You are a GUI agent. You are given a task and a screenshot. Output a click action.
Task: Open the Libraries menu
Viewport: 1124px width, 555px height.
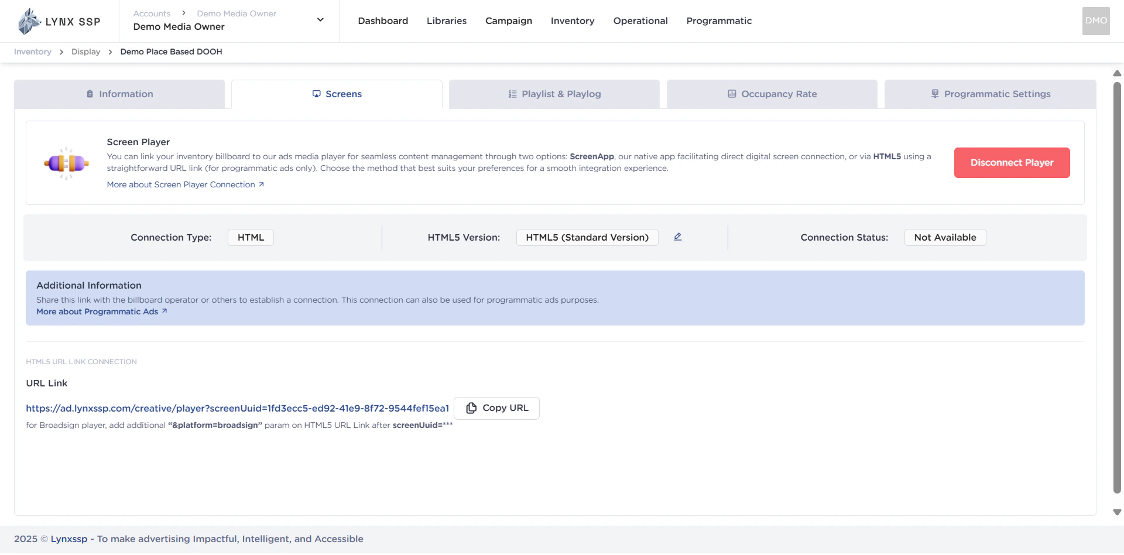click(447, 21)
